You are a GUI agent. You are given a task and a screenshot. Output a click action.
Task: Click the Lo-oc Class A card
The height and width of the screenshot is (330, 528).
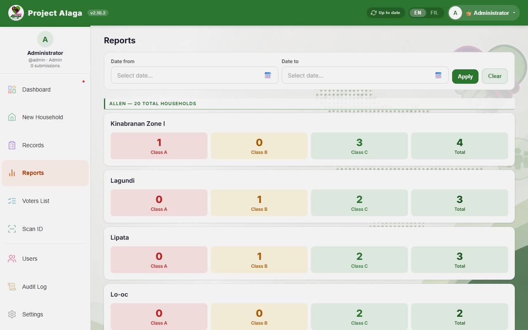point(159,316)
